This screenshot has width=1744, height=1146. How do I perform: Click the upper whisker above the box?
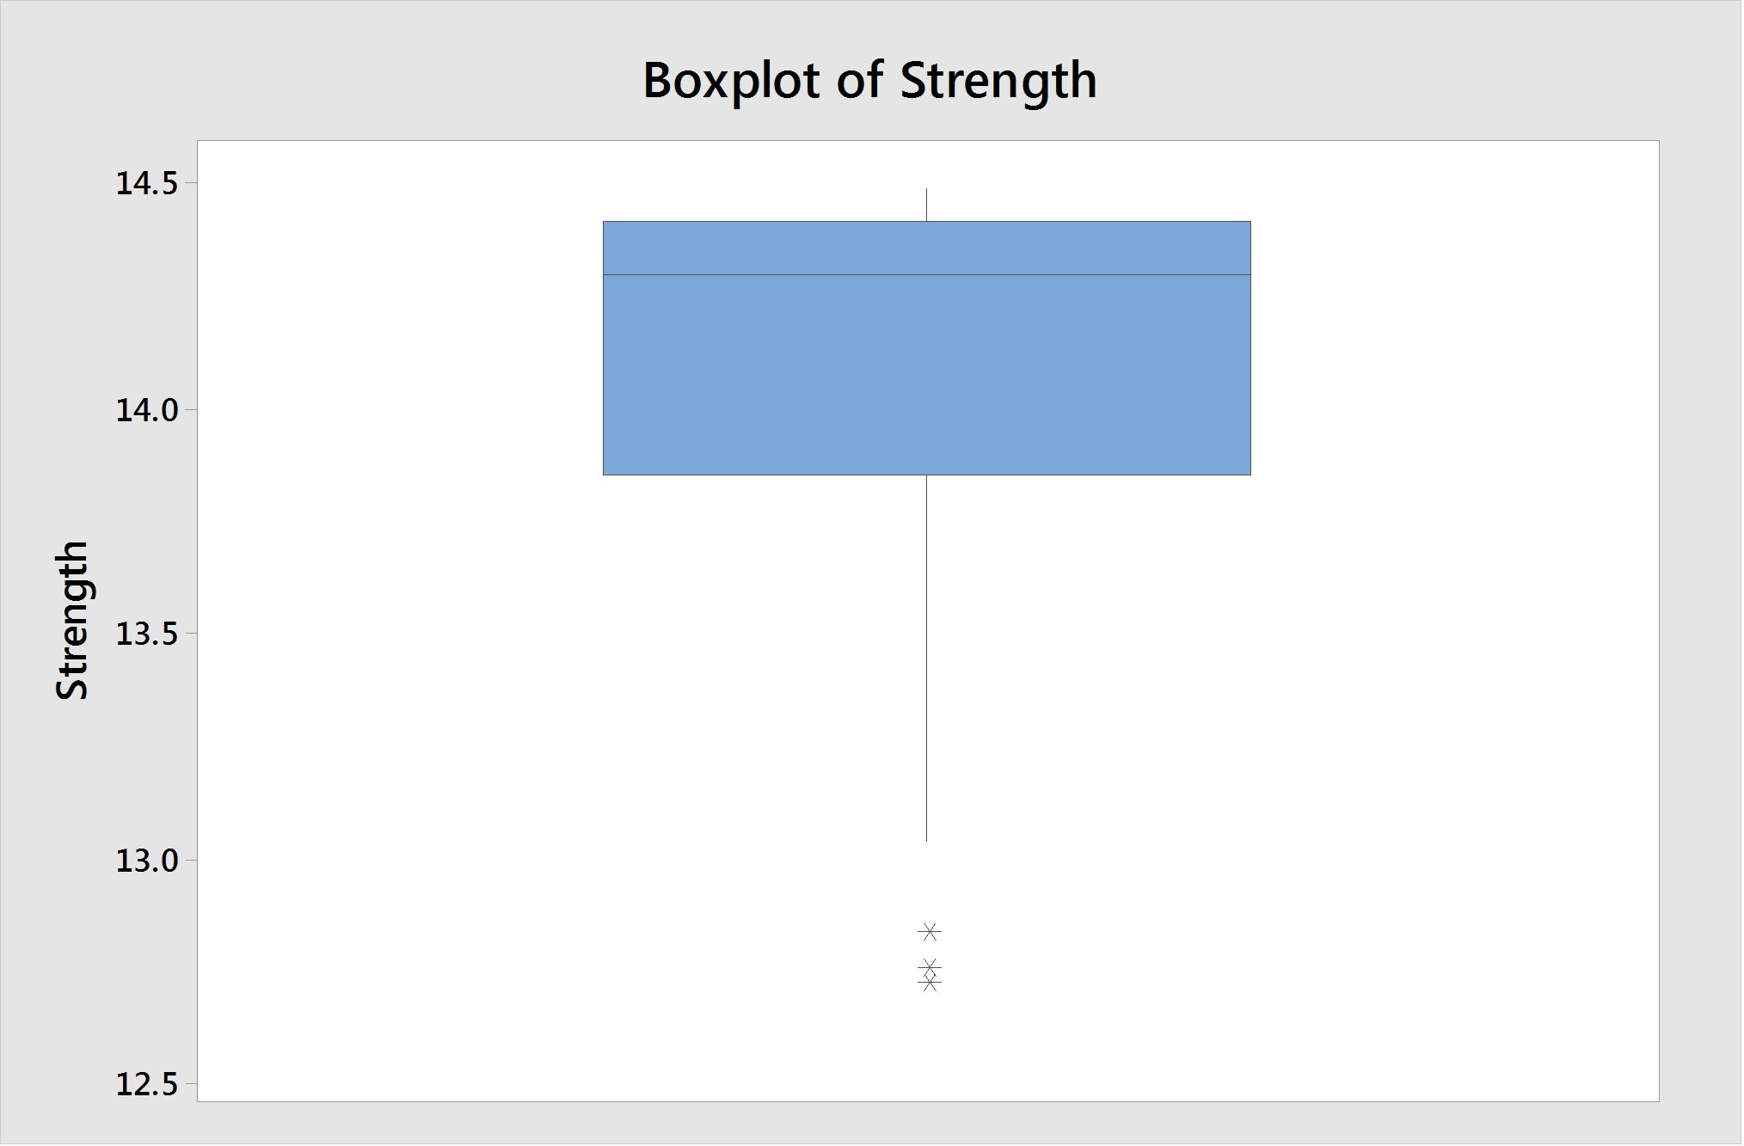(927, 205)
